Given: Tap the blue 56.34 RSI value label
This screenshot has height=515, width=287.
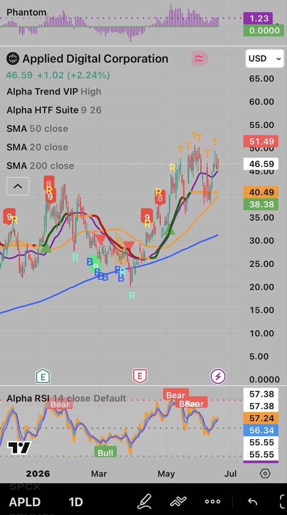Looking at the screenshot, I should point(261,430).
